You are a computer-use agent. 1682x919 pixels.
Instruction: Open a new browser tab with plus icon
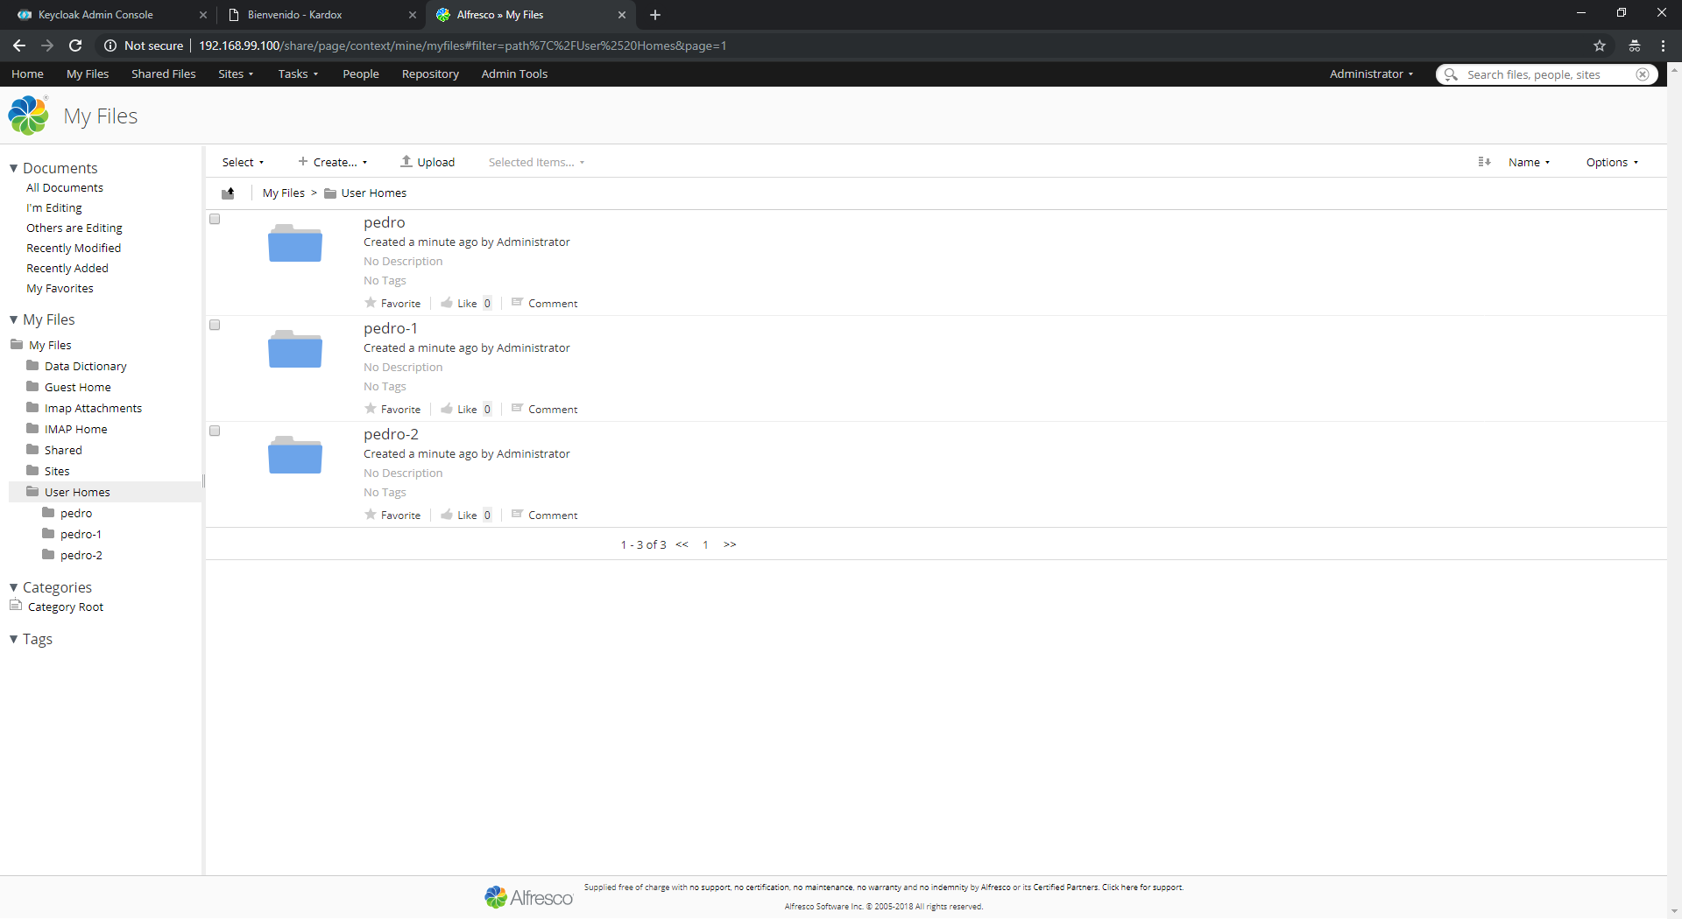(655, 15)
